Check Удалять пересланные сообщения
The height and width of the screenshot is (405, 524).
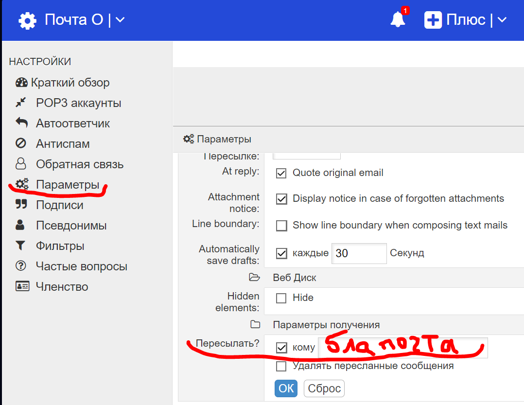(x=281, y=366)
